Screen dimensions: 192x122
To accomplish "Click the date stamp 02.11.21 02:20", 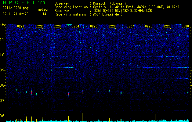I will [x=16, y=14].
